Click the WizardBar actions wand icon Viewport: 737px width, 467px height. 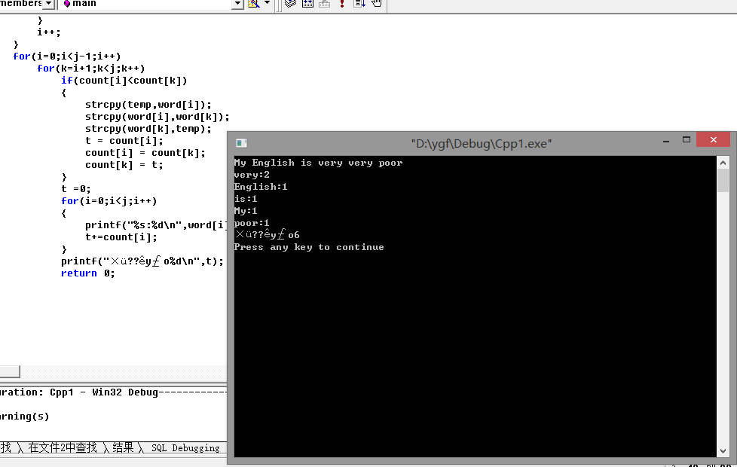point(254,4)
